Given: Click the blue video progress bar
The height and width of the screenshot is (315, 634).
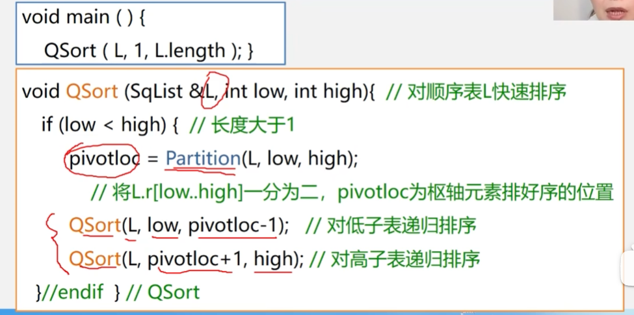Looking at the screenshot, I should [317, 312].
